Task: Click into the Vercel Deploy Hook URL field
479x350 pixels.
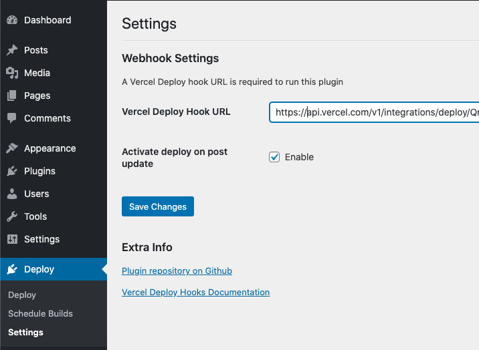Action: [374, 112]
